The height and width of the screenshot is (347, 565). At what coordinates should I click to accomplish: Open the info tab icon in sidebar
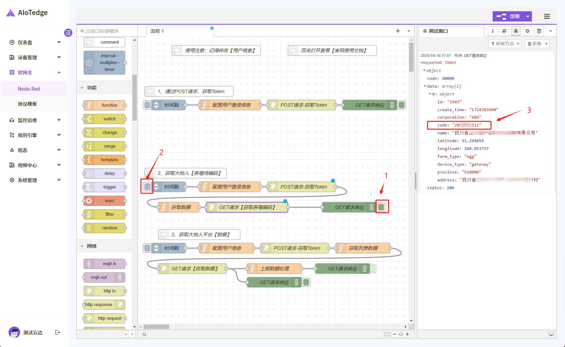(492, 31)
